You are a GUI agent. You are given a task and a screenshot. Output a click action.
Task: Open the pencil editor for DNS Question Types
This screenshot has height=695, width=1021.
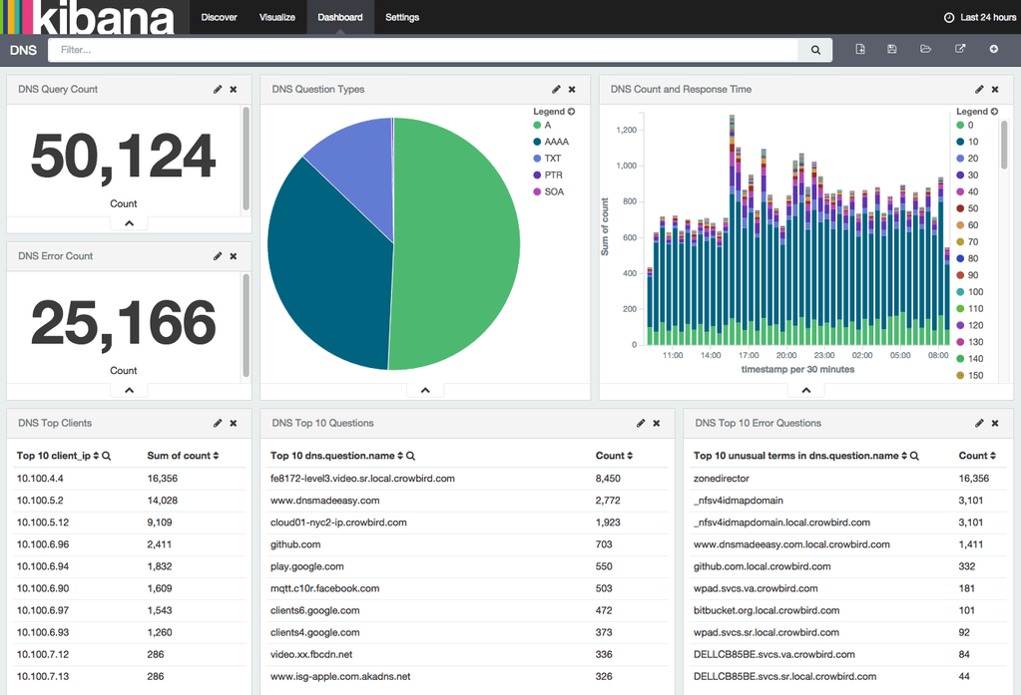pos(556,89)
